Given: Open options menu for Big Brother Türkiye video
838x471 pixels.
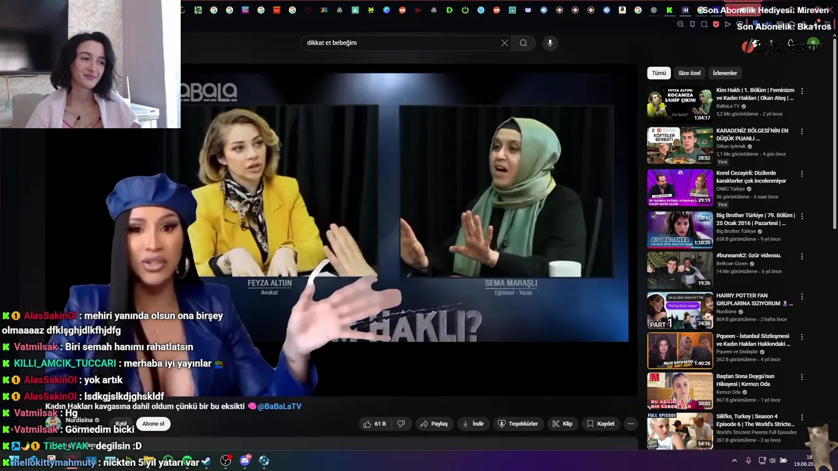Looking at the screenshot, I should (802, 216).
